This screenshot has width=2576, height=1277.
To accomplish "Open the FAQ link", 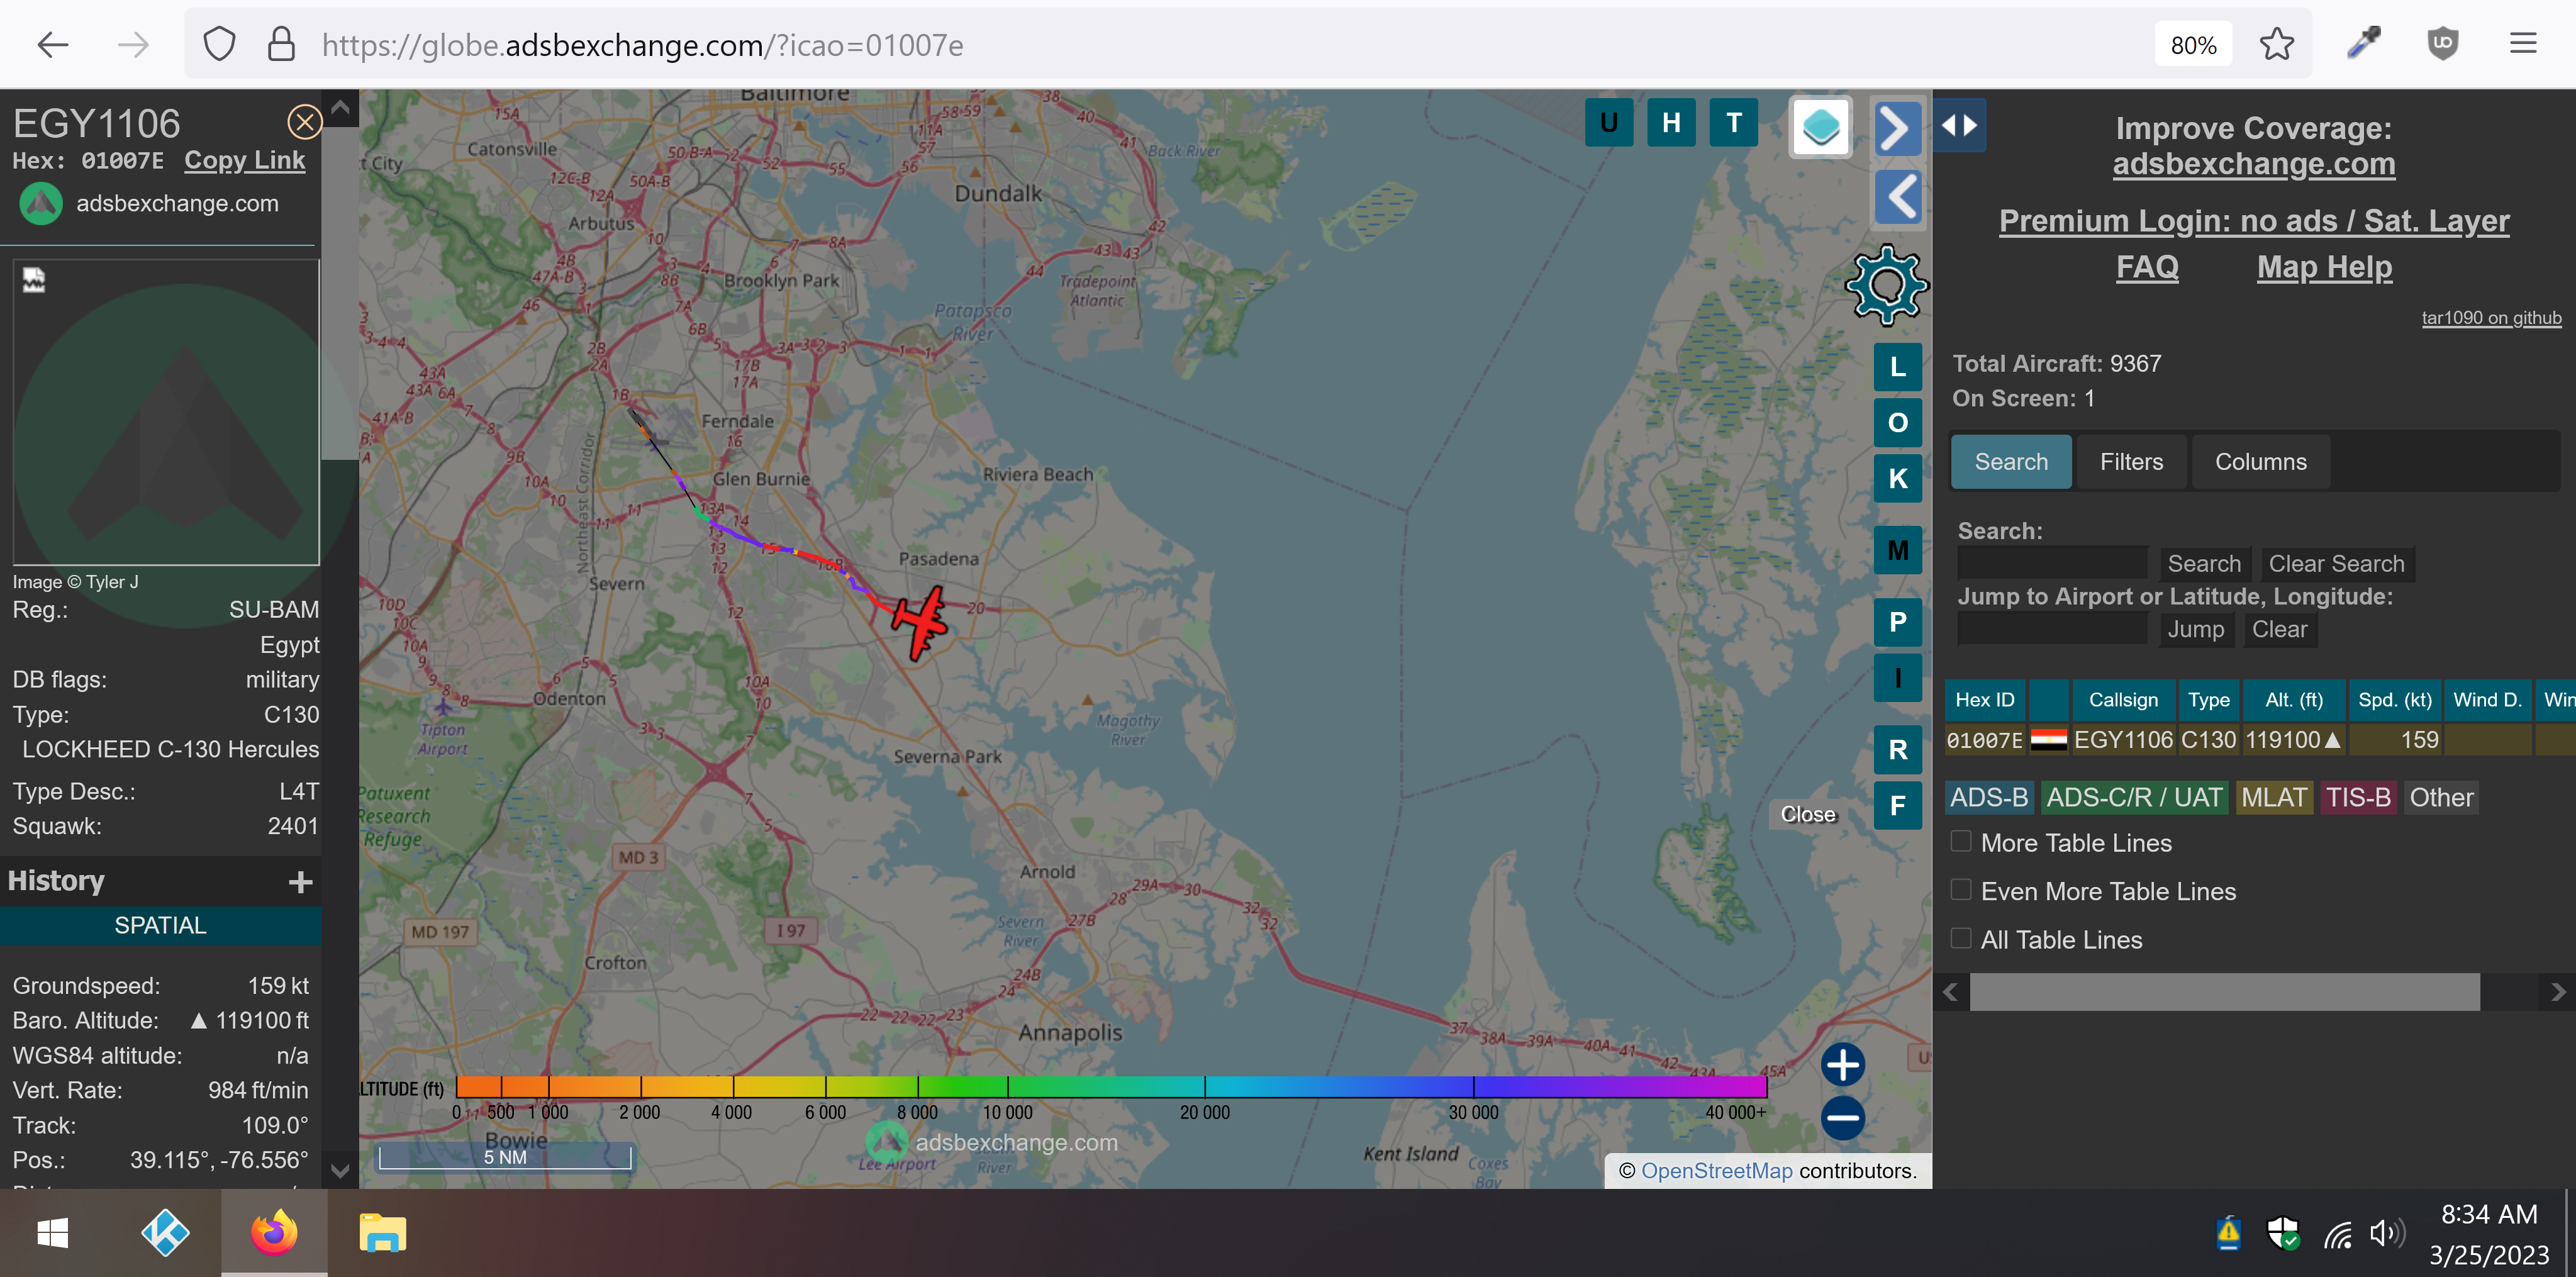I will 2146,267.
